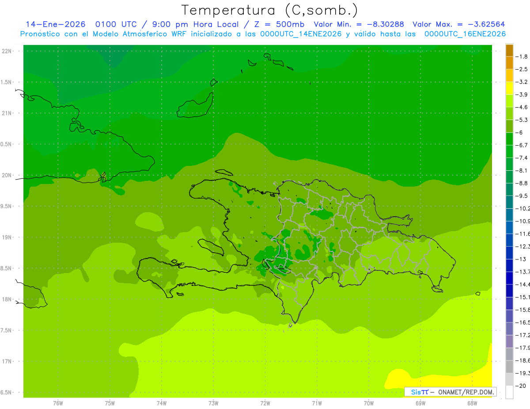
Task: Click the '17N' latitude label
Action: [7, 361]
